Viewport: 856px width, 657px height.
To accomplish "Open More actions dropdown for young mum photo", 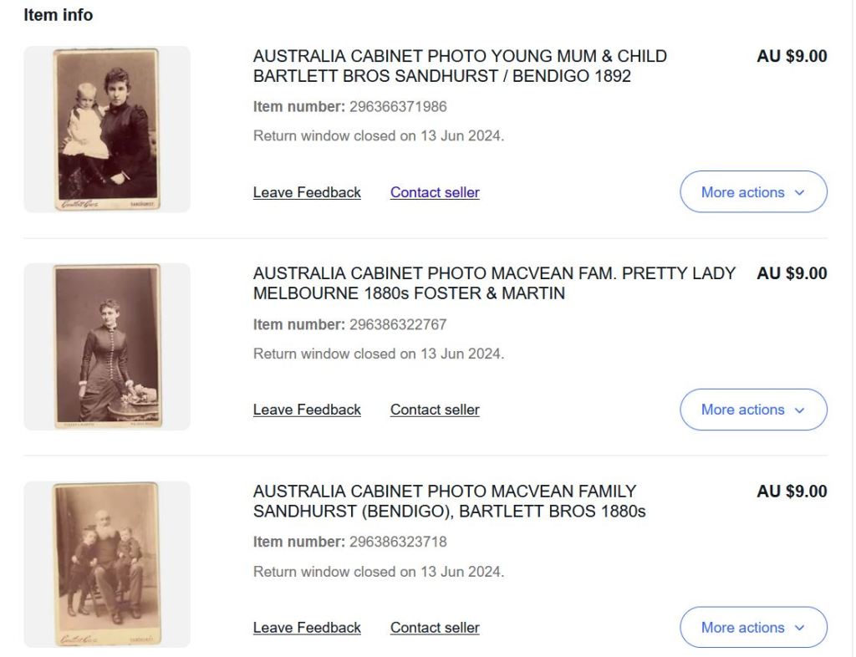I will [752, 192].
